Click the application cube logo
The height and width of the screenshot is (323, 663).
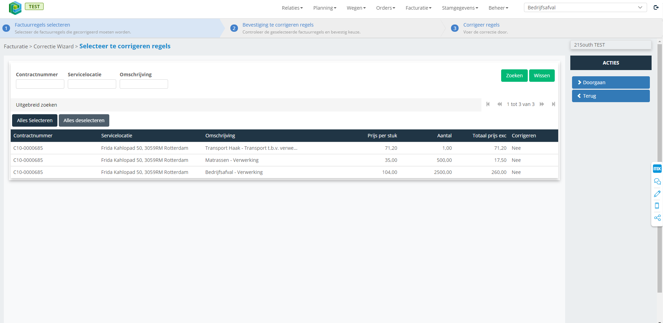15,8
